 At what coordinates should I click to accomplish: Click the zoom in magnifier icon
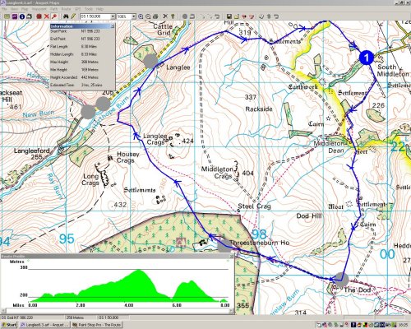[141, 16]
